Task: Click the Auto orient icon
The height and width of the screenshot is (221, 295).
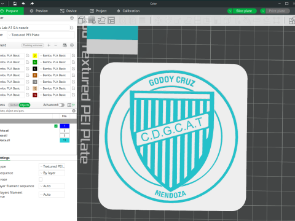Action: coord(101,20)
